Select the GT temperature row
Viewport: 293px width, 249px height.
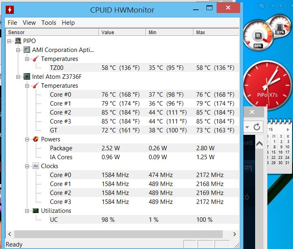[x=144, y=130]
